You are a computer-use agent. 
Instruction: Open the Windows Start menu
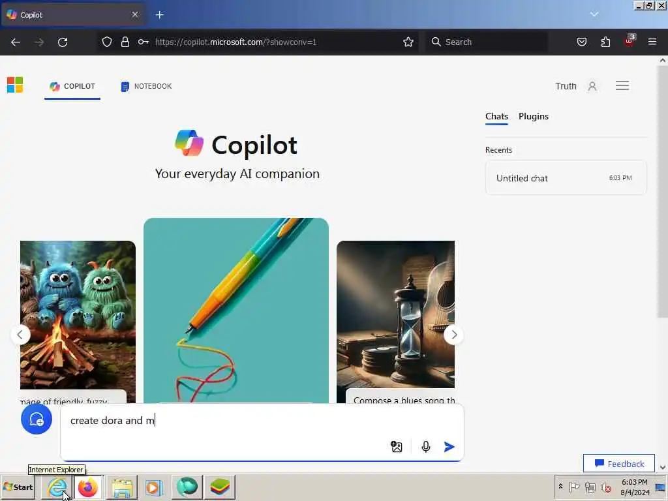(18, 487)
